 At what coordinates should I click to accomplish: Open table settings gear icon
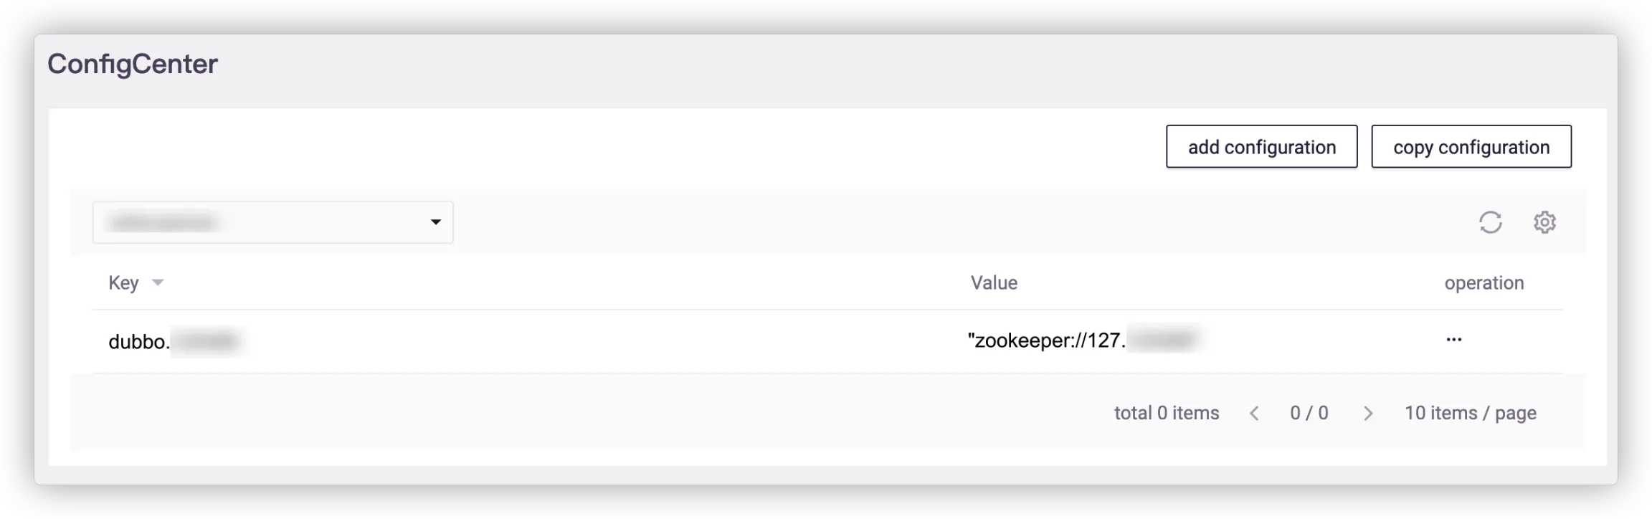[1544, 222]
